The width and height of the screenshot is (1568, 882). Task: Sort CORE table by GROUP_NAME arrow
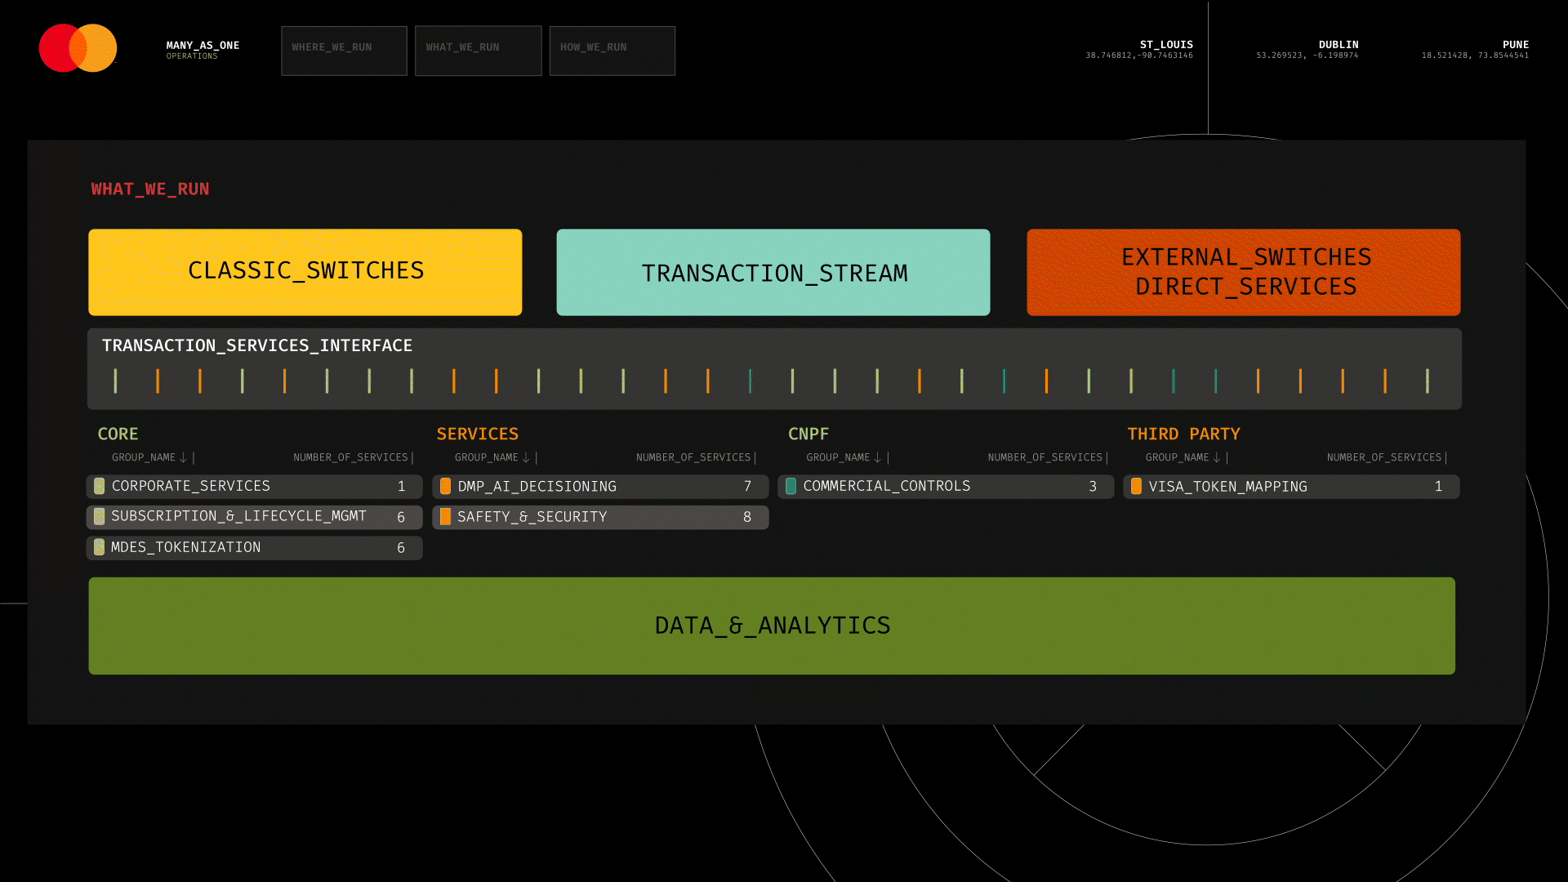click(x=183, y=457)
